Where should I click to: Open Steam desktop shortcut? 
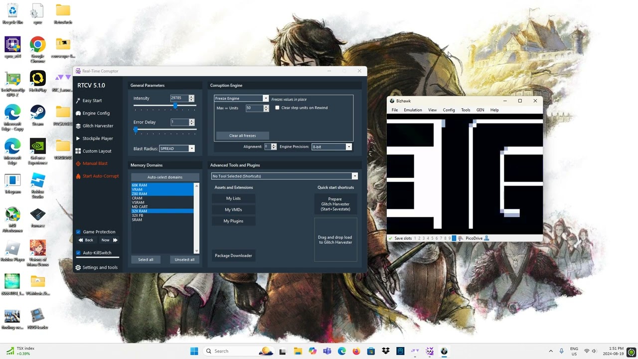[37, 116]
